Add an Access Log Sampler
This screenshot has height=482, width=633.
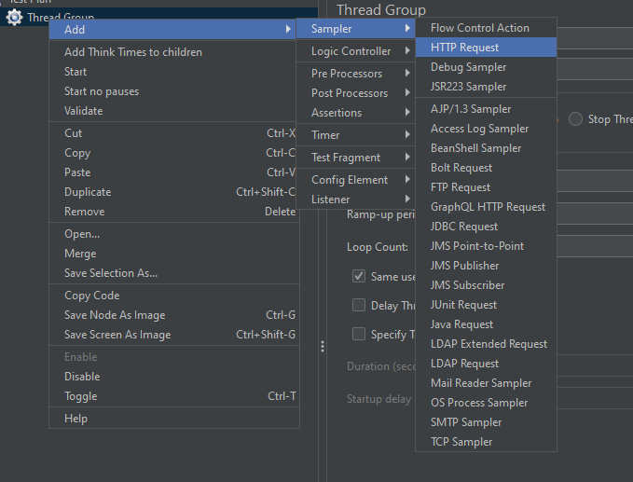click(x=486, y=129)
